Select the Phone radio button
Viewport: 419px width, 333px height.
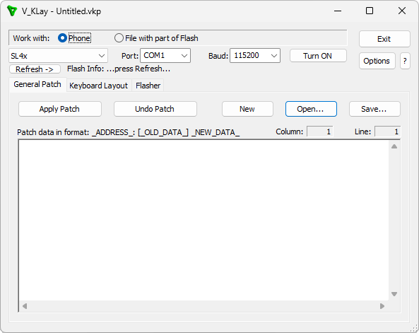click(62, 38)
